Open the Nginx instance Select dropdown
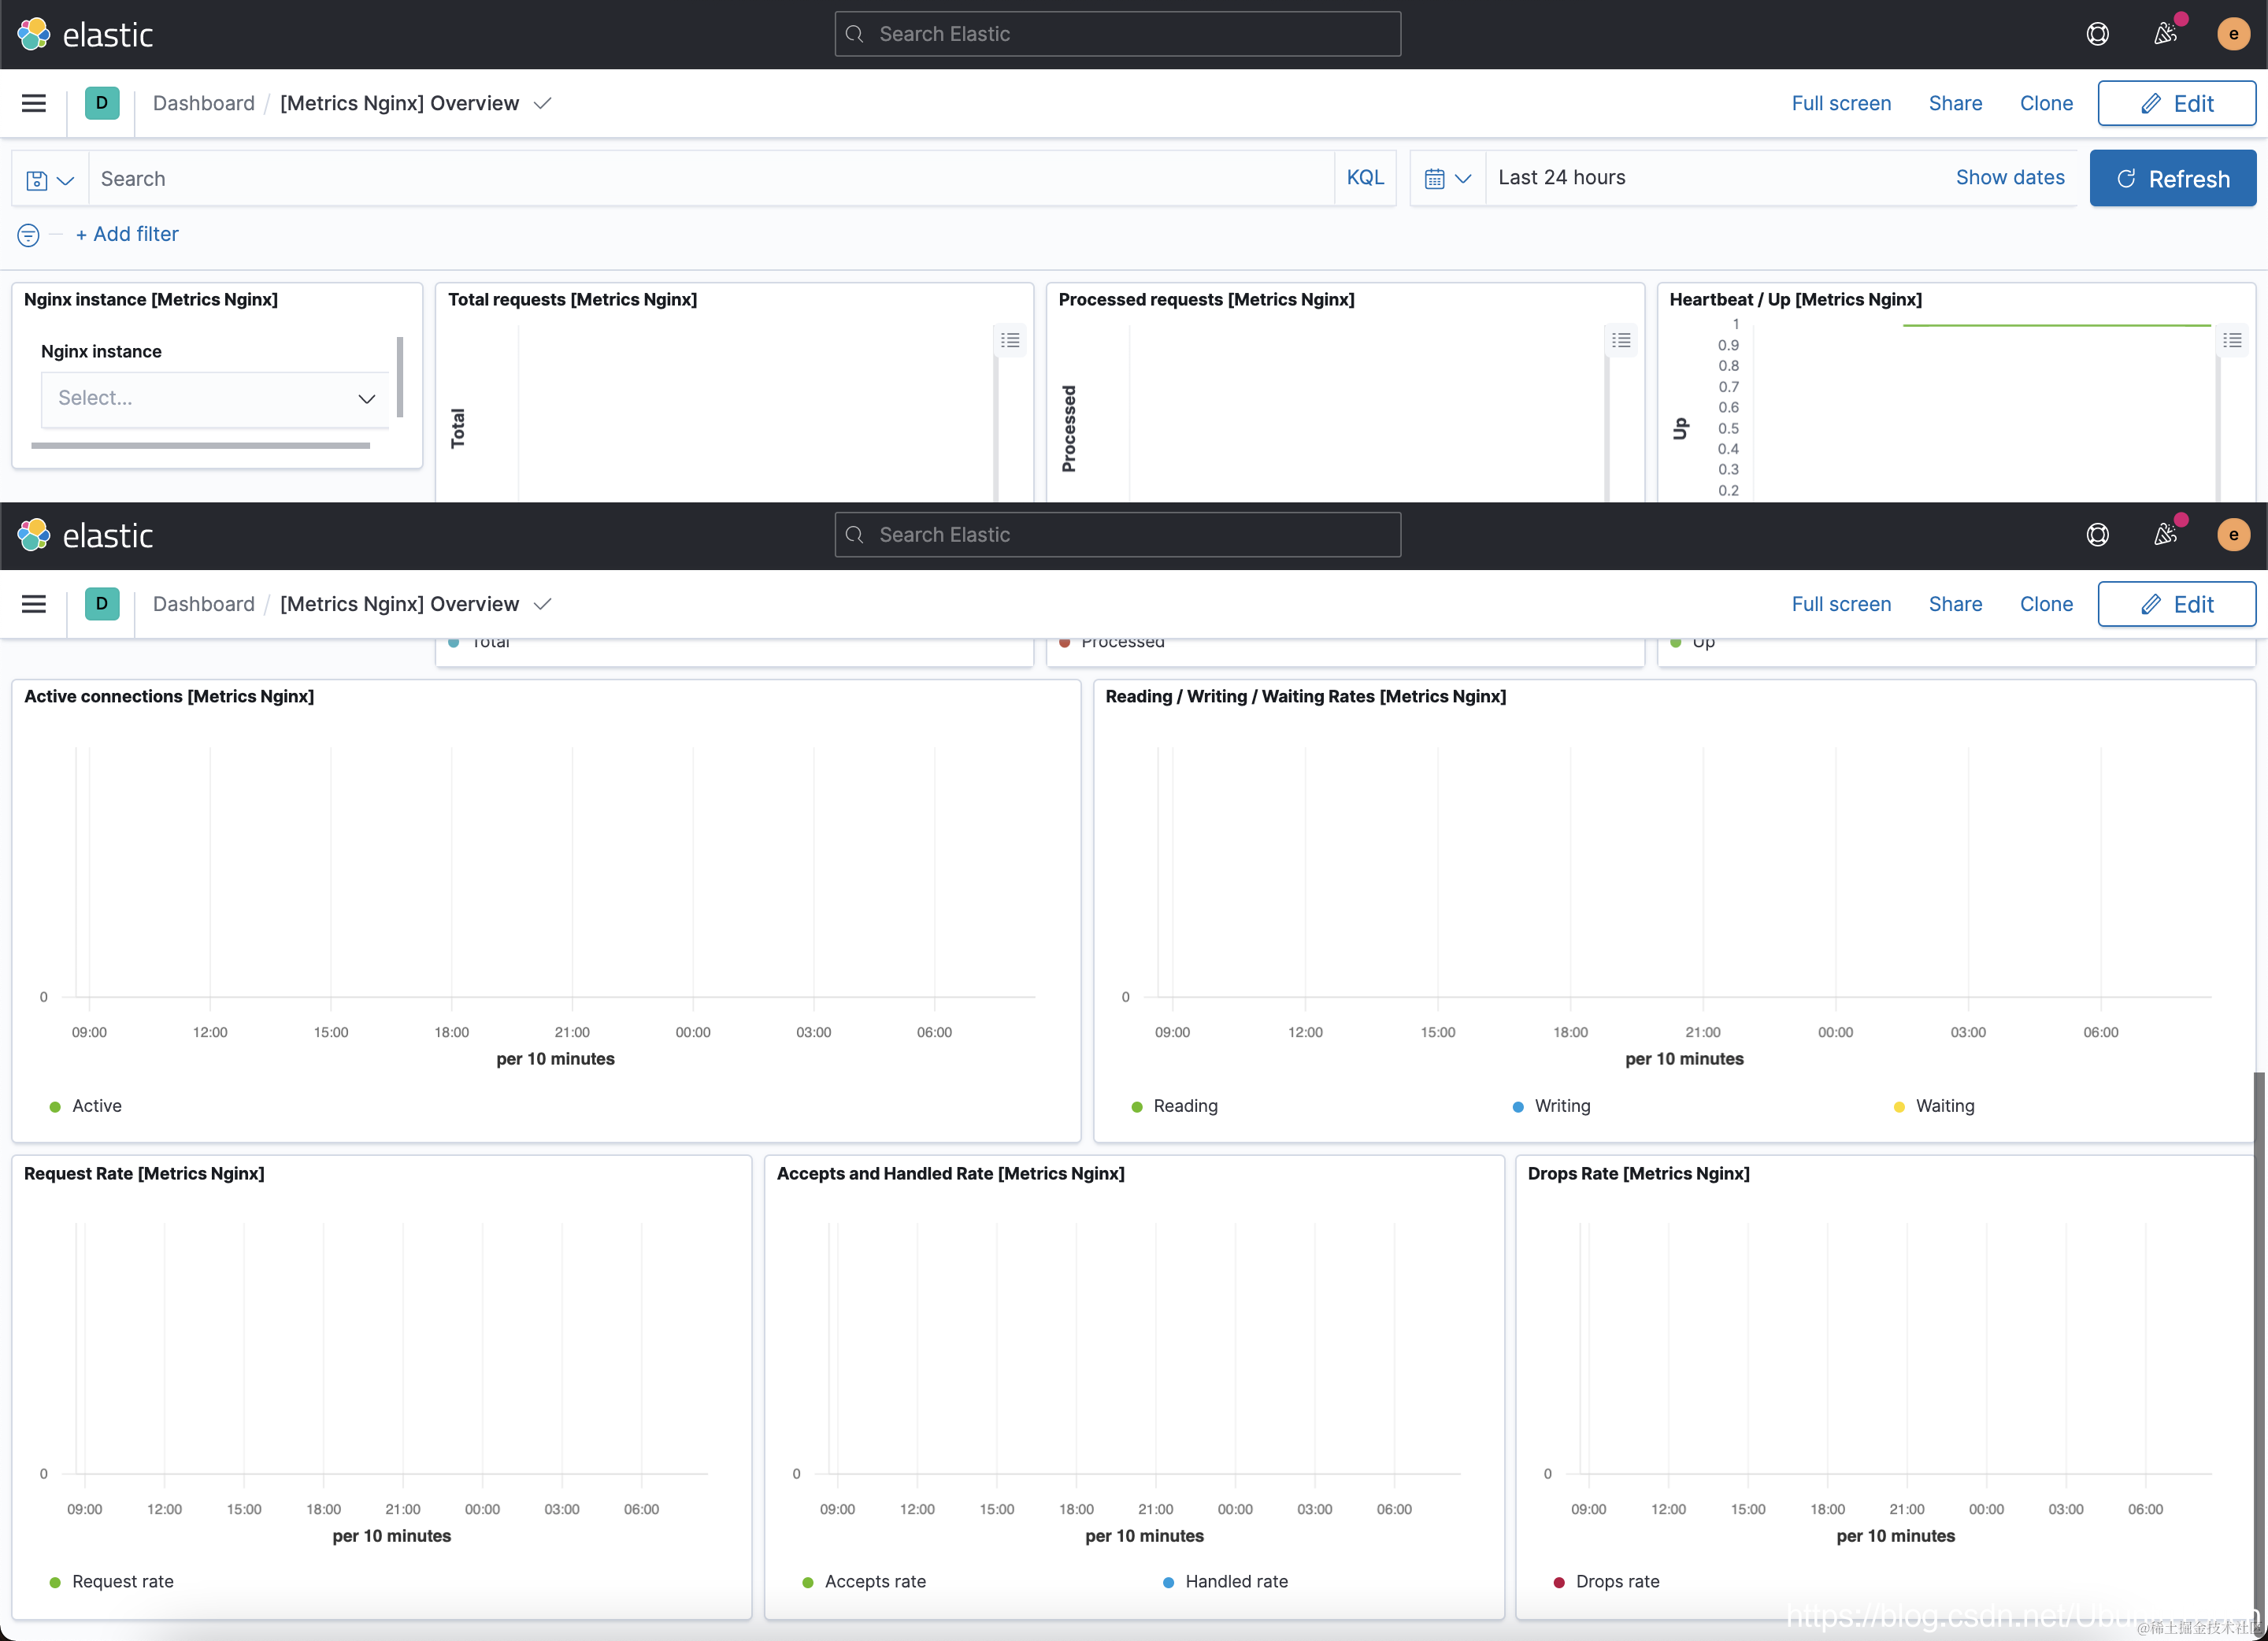The height and width of the screenshot is (1641, 2268). tap(215, 398)
